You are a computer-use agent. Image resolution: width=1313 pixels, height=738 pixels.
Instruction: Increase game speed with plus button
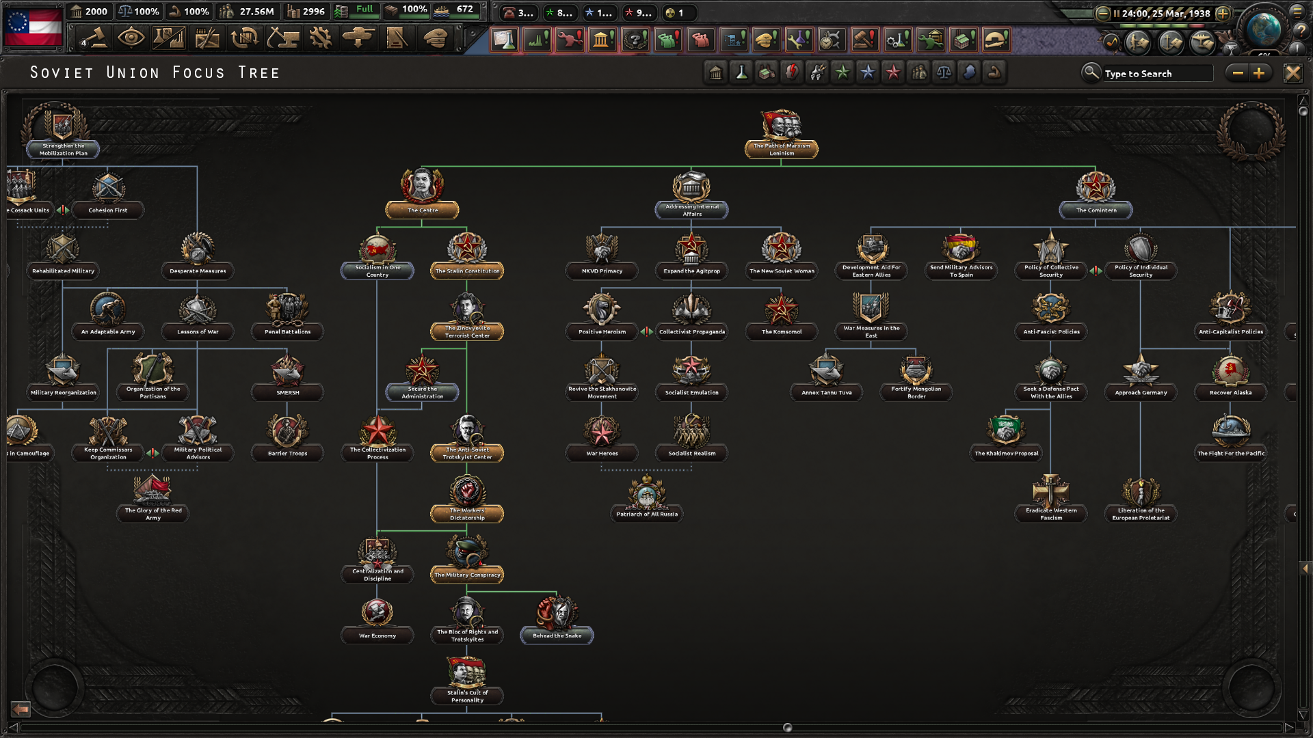click(x=1223, y=13)
